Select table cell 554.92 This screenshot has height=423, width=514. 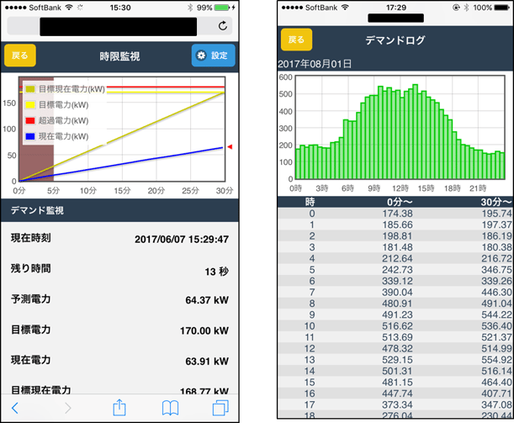tap(496, 360)
